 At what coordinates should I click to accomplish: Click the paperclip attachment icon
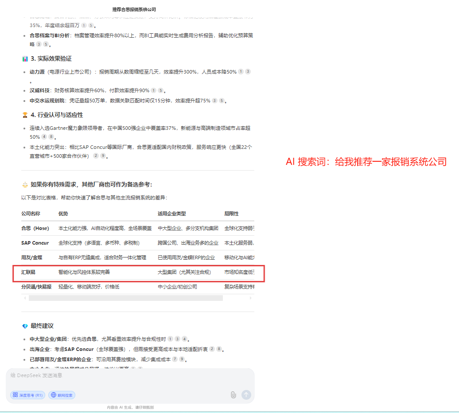(233, 395)
